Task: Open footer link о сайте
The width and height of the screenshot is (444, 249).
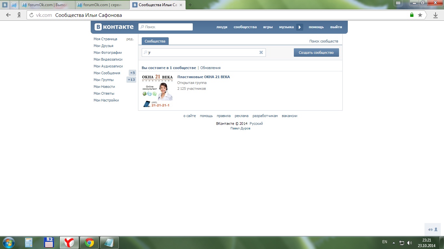Action: pos(189,116)
